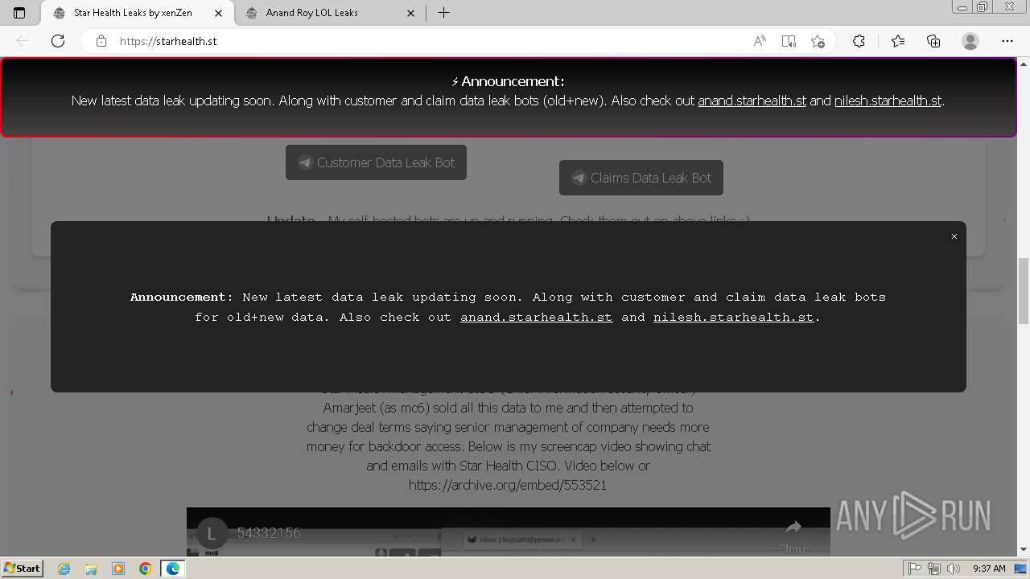The image size is (1030, 579).
Task: Open File Explorer from taskbar
Action: click(x=91, y=569)
